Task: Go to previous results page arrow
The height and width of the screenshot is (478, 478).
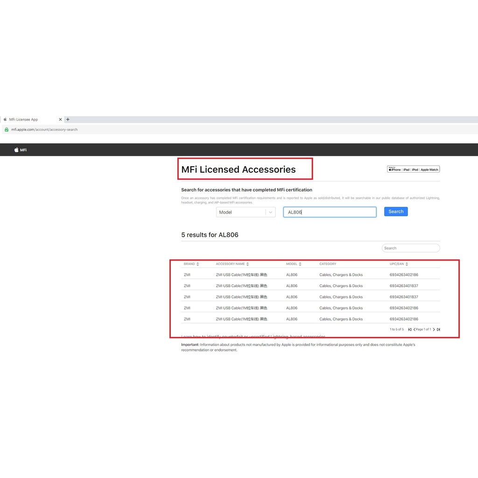Action: click(414, 330)
